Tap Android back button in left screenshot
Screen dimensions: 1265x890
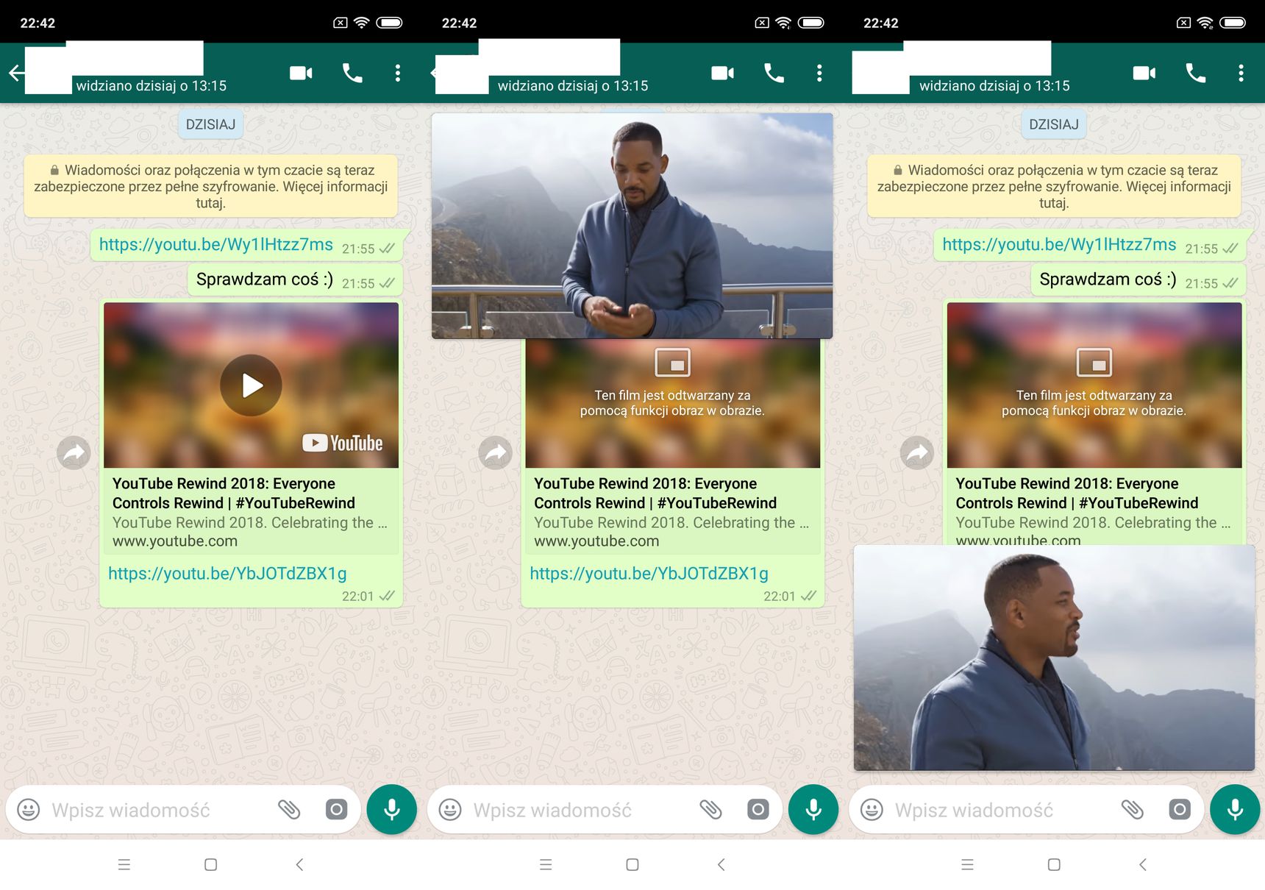pos(299,864)
